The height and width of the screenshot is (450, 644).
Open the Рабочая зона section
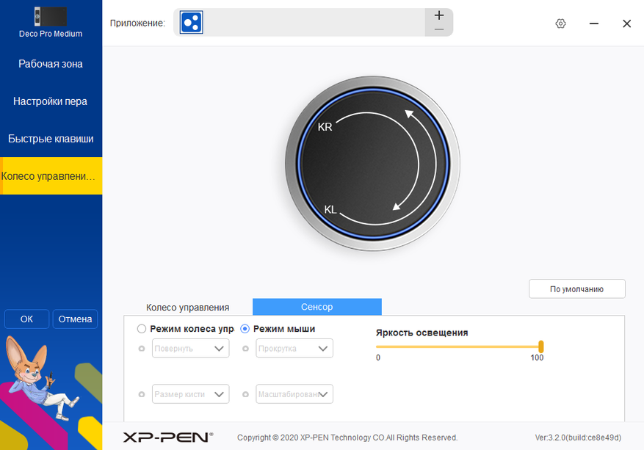[x=51, y=64]
